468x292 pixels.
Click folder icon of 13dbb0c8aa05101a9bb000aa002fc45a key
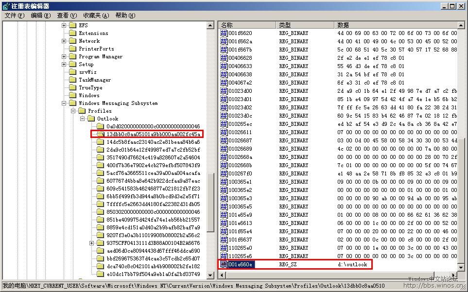click(100, 134)
